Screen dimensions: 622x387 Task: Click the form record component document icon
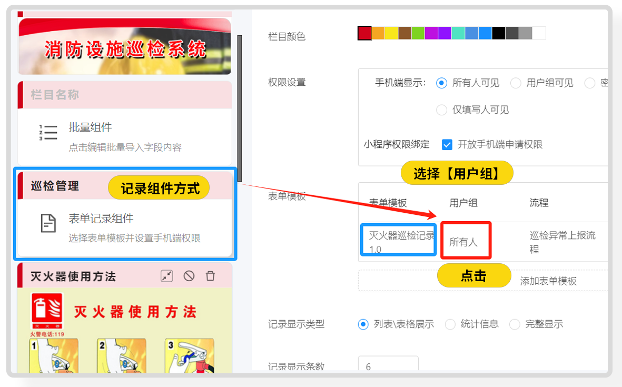[x=48, y=223]
